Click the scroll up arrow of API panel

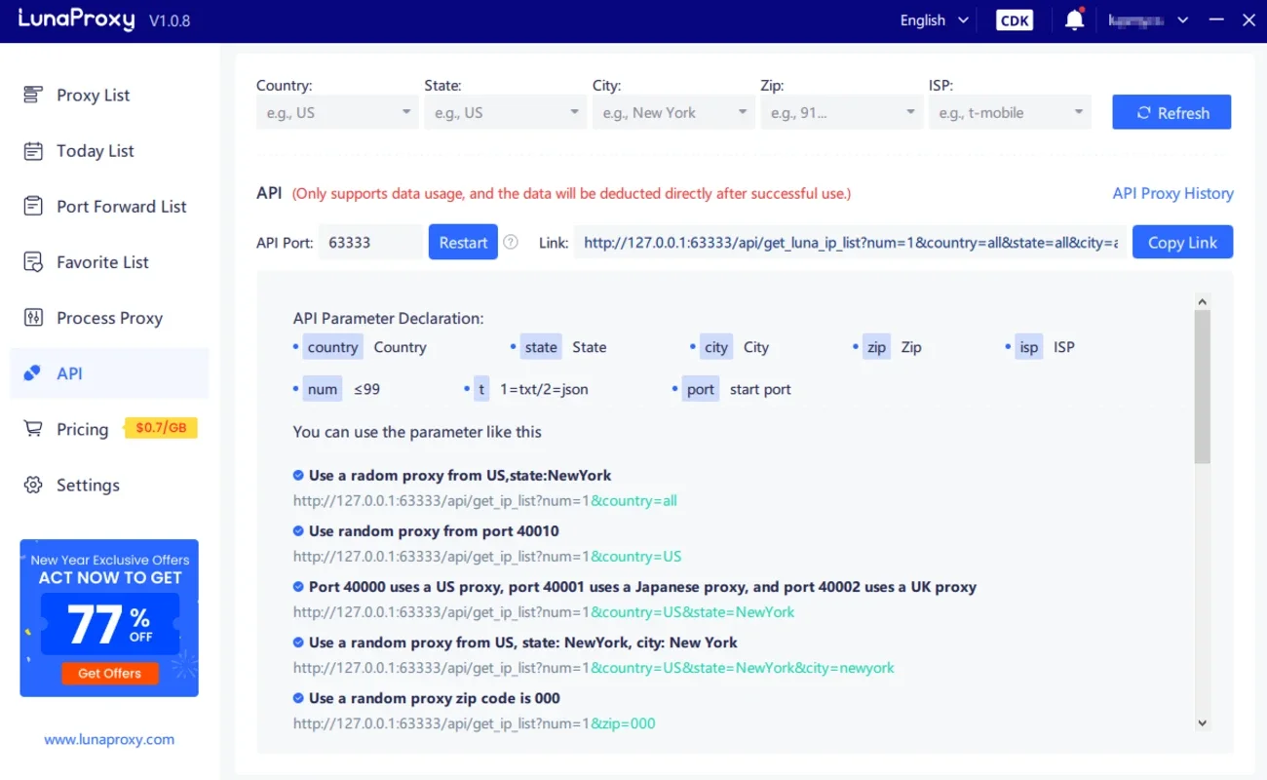tap(1202, 302)
